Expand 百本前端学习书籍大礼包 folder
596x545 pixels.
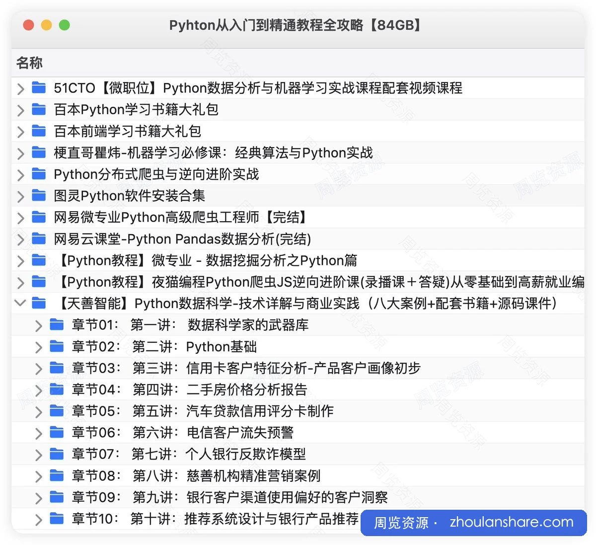tap(20, 132)
